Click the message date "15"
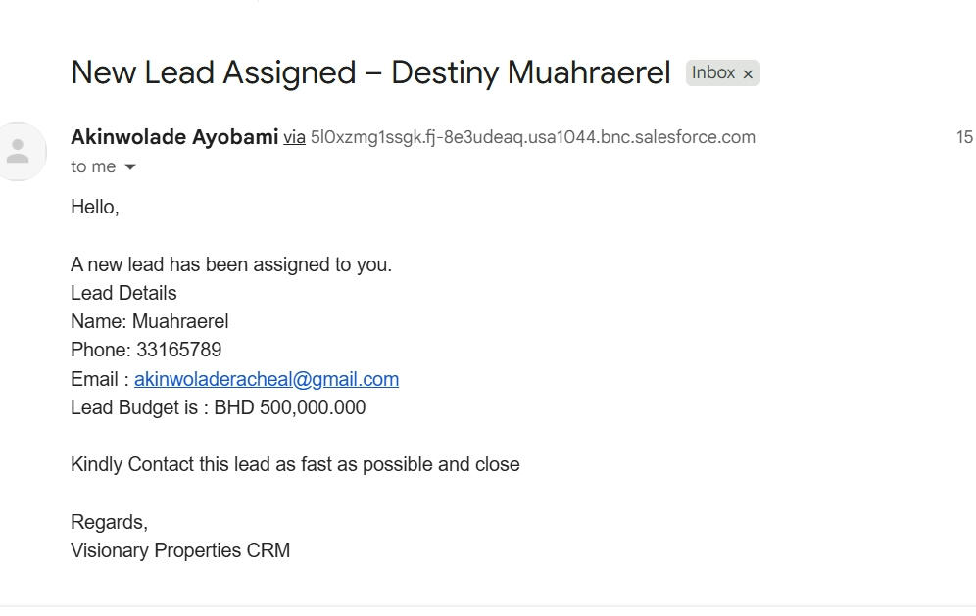 pyautogui.click(x=964, y=138)
